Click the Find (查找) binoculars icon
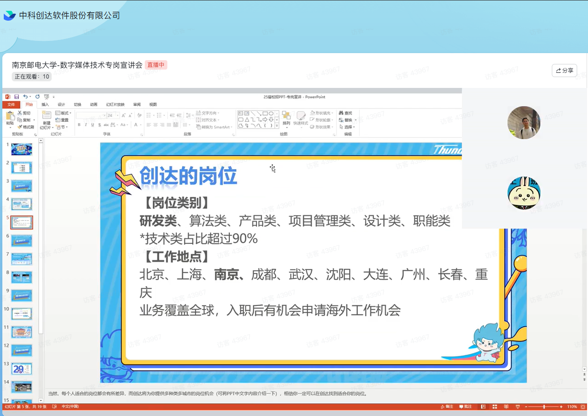Viewport: 588px width, 416px height. (x=341, y=113)
